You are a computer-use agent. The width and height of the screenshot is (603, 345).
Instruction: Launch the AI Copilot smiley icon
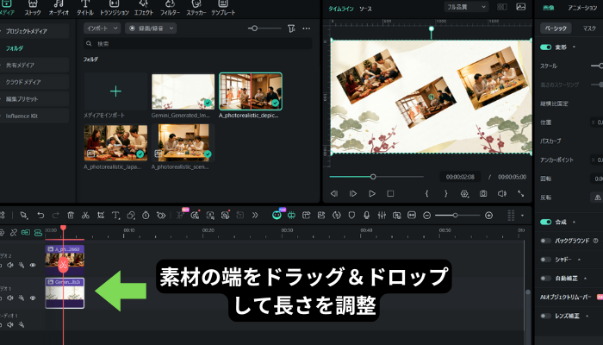click(x=277, y=216)
